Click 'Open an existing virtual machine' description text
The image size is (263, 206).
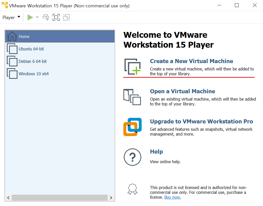[203, 102]
